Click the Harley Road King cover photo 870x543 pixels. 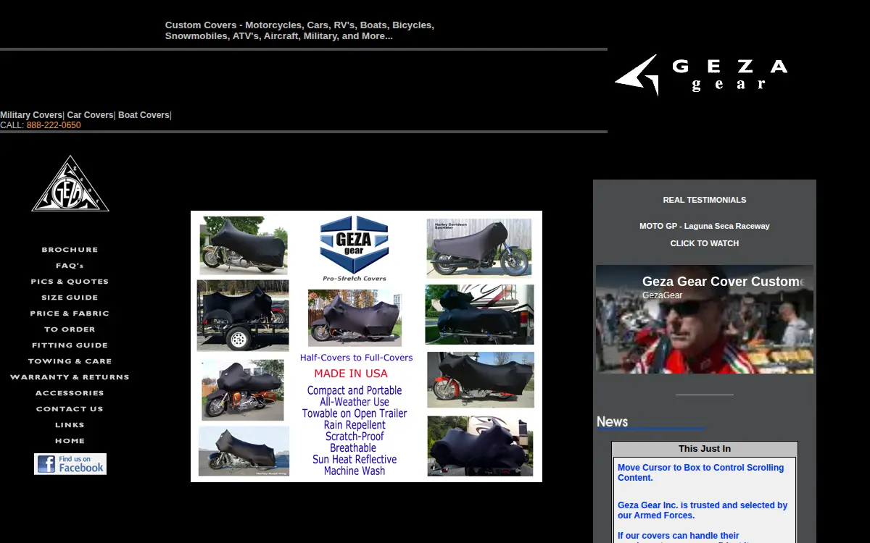244,451
